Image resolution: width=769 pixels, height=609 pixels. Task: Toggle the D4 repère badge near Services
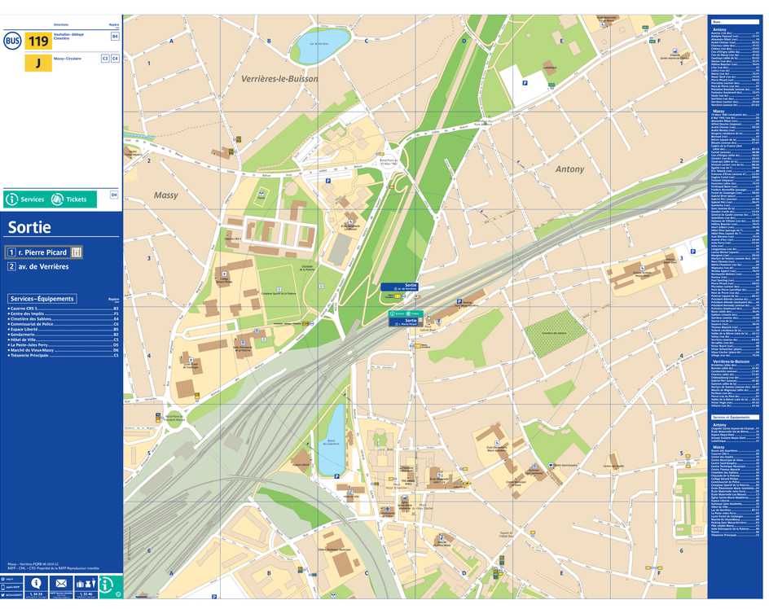(114, 195)
